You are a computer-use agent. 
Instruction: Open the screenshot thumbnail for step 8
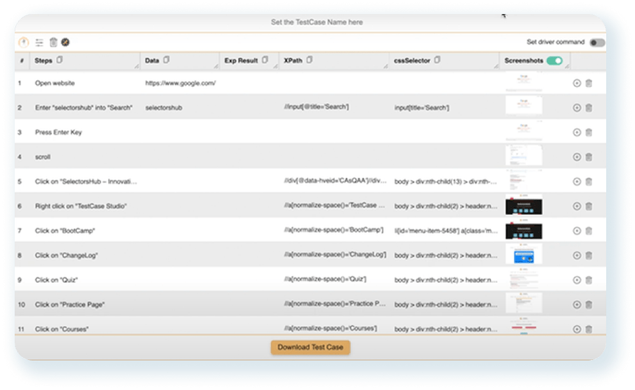[x=524, y=254]
